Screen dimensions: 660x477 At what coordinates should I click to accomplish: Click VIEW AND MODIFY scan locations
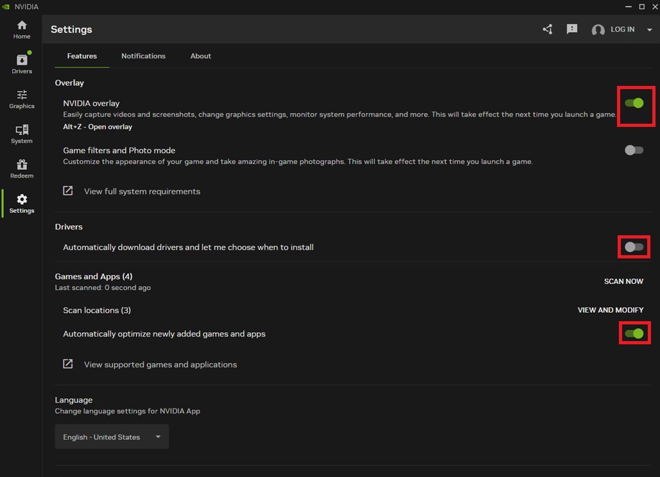(x=611, y=310)
